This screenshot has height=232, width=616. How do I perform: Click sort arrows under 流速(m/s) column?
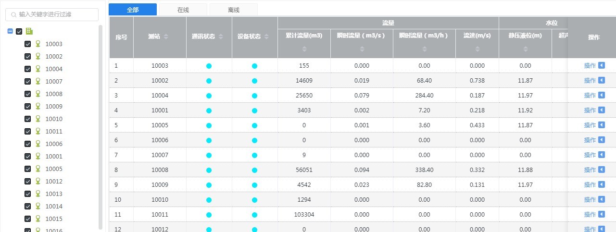[477, 49]
